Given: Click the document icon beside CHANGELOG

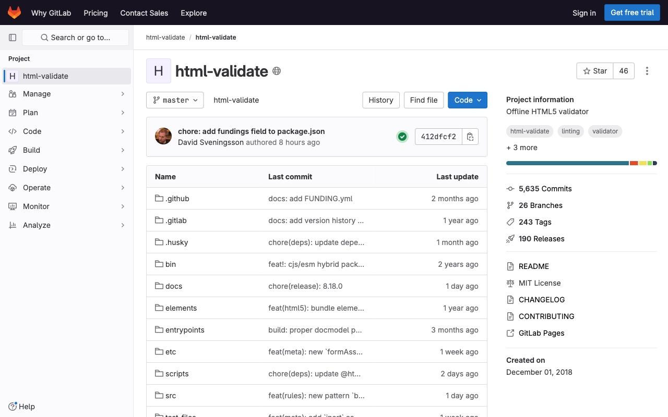Looking at the screenshot, I should 510,300.
